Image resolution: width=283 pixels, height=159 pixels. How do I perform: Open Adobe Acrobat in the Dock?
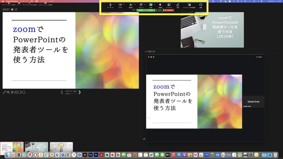click(x=101, y=155)
